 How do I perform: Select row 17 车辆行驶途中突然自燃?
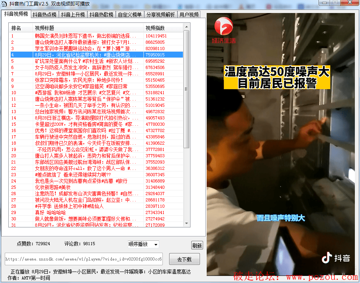[97, 137]
